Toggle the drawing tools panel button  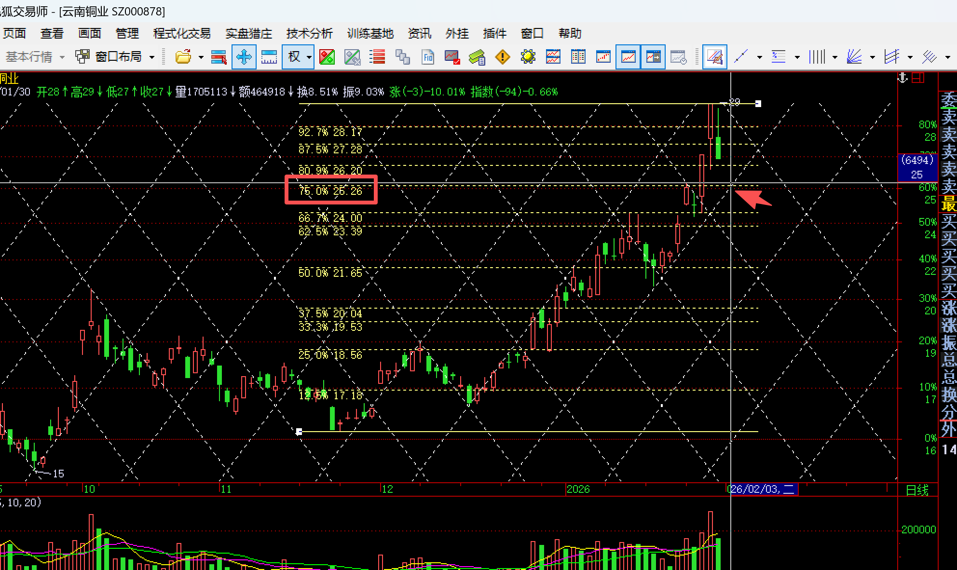714,57
